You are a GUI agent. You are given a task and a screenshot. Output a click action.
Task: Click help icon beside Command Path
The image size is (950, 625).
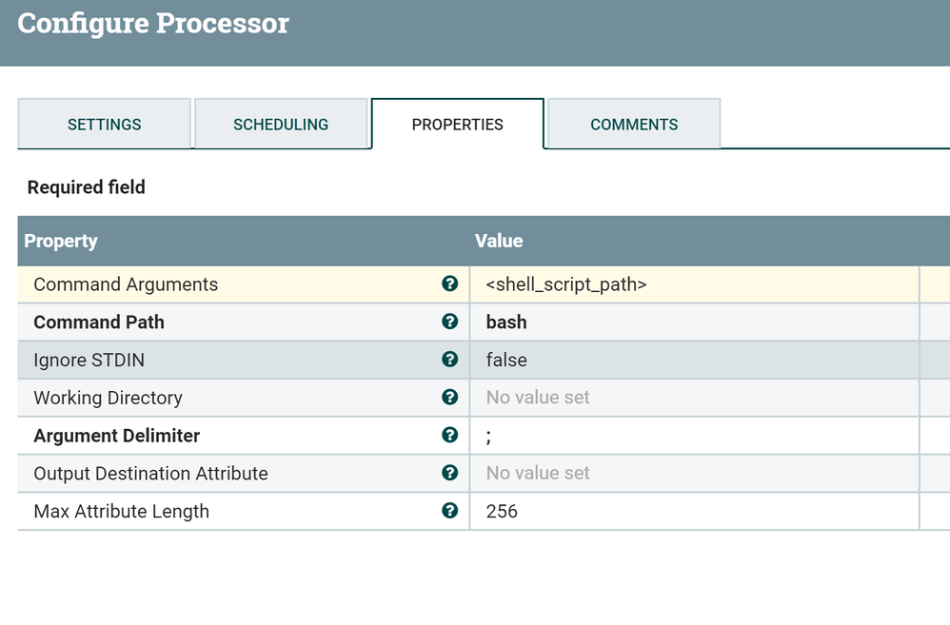(449, 322)
